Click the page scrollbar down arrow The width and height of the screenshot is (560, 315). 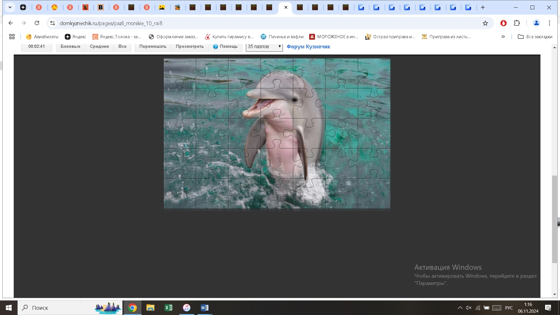tap(554, 295)
